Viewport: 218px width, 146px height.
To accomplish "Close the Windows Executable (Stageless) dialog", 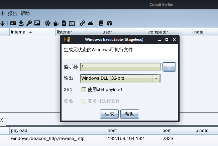I will (174, 40).
